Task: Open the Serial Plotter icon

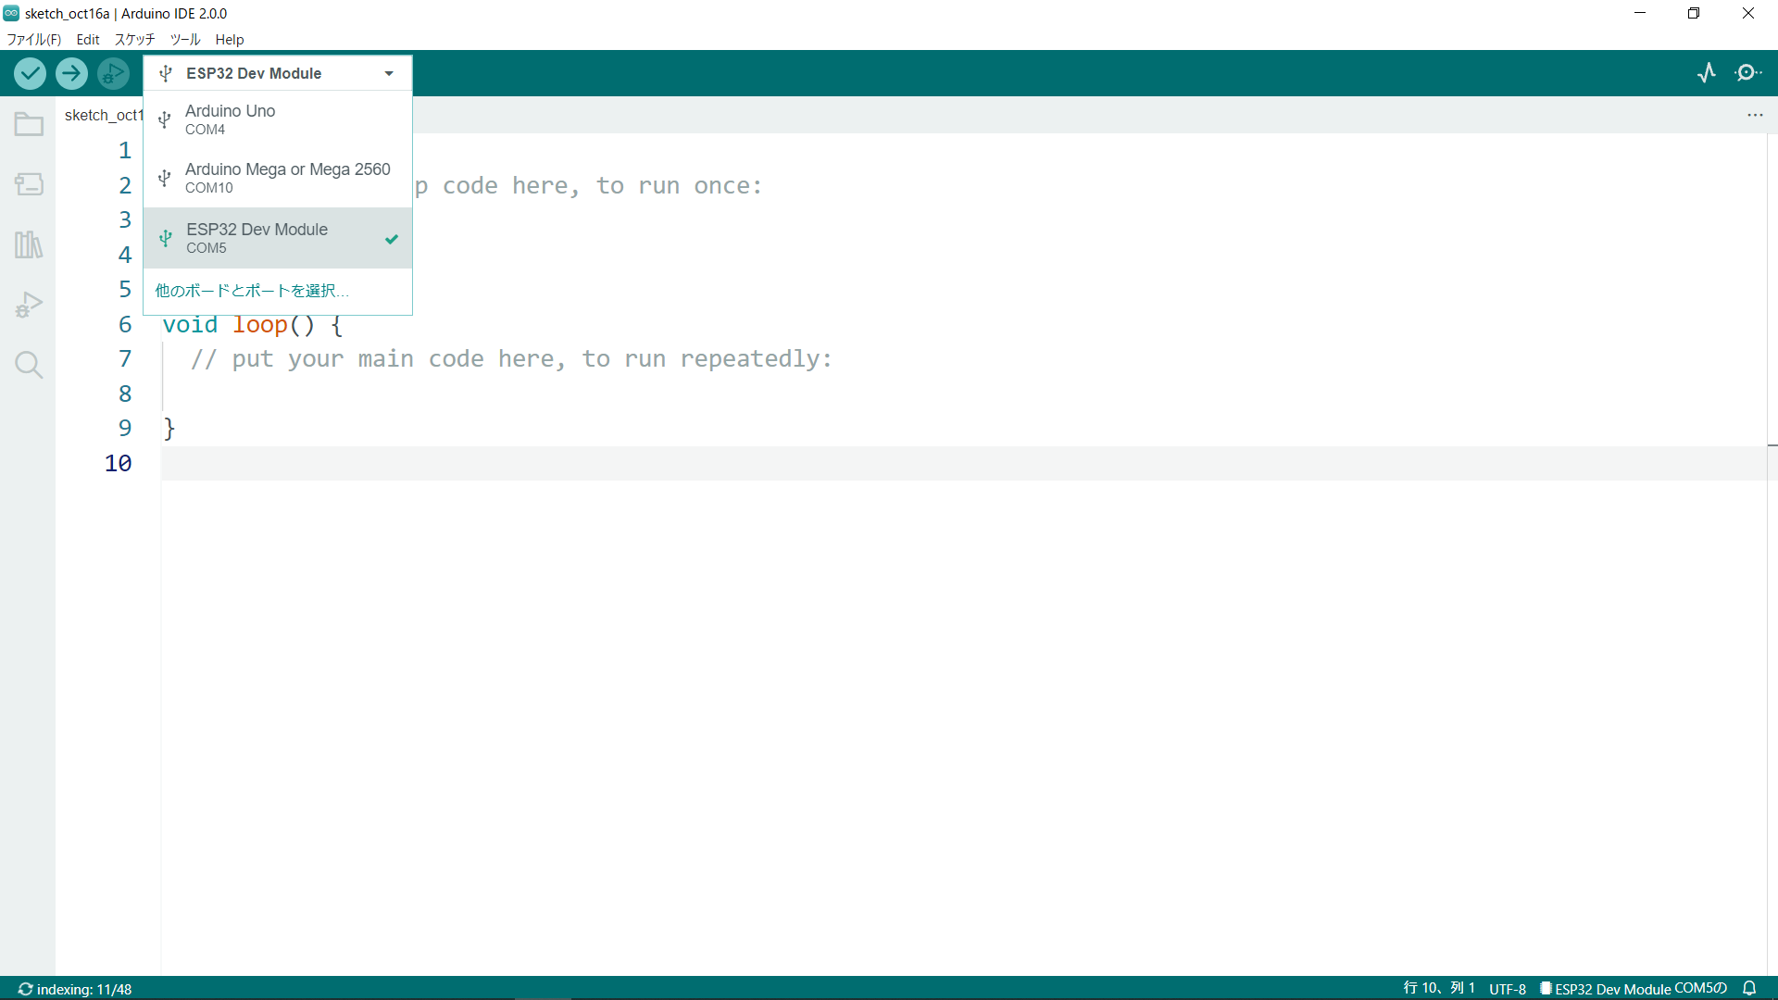Action: [x=1707, y=73]
